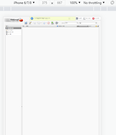Click the compose message pencil icon
Image resolution: width=116 pixels, height=135 pixels.
click(x=30, y=23)
